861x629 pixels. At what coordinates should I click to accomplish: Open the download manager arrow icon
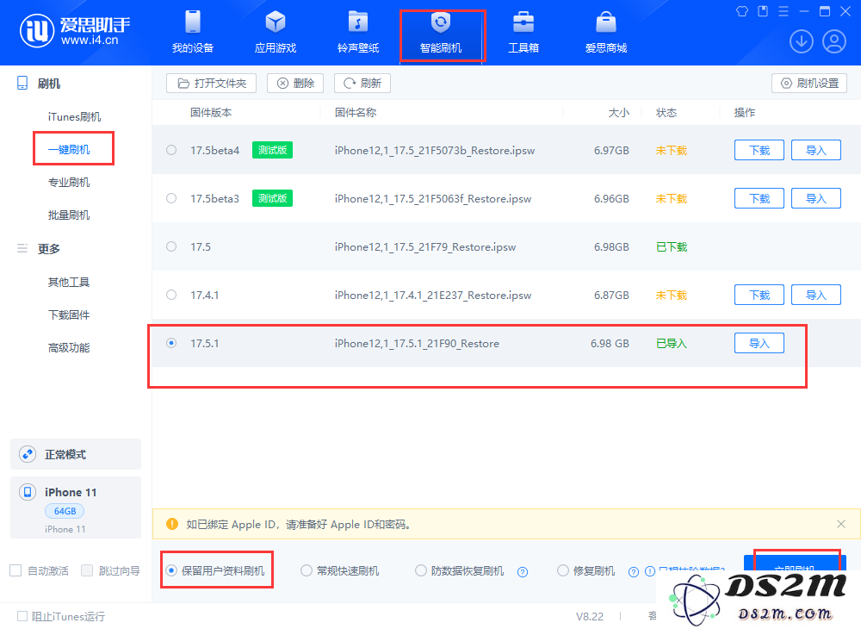pos(801,41)
